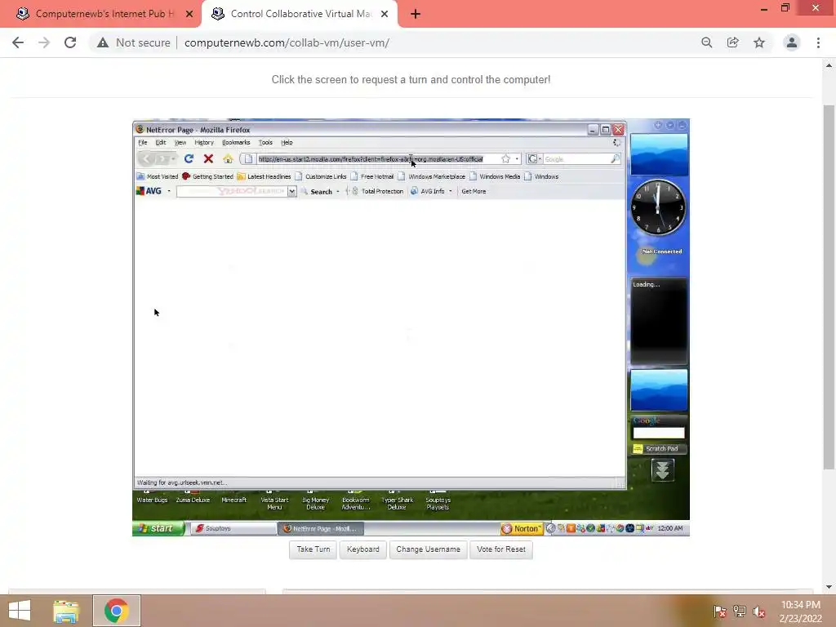This screenshot has height=627, width=836.
Task: Click the Chrome page vertical scrollbar
Action: pyautogui.click(x=829, y=287)
